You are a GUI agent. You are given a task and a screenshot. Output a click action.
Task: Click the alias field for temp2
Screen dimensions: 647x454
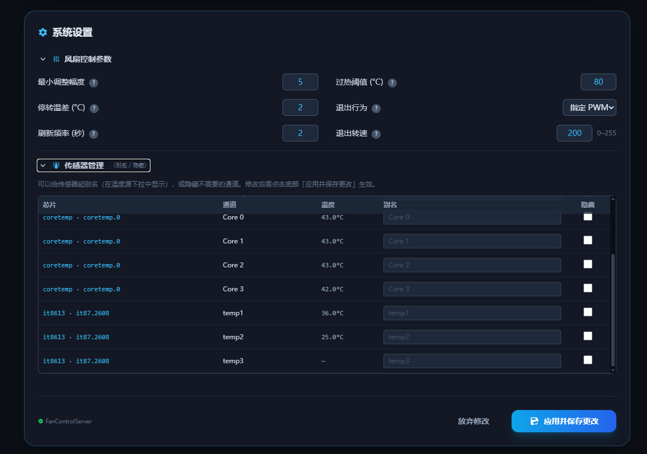click(x=472, y=337)
